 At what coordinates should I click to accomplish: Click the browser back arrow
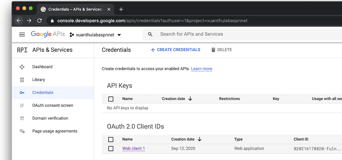[19, 21]
